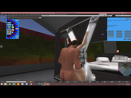Open Google Chrome from the Windows taskbar
The height and width of the screenshot is (98, 131).
pos(31,84)
